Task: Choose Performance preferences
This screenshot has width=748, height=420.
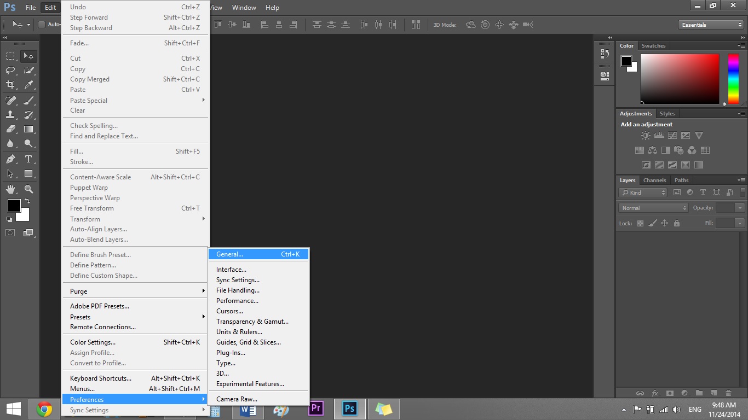Action: coord(258,301)
